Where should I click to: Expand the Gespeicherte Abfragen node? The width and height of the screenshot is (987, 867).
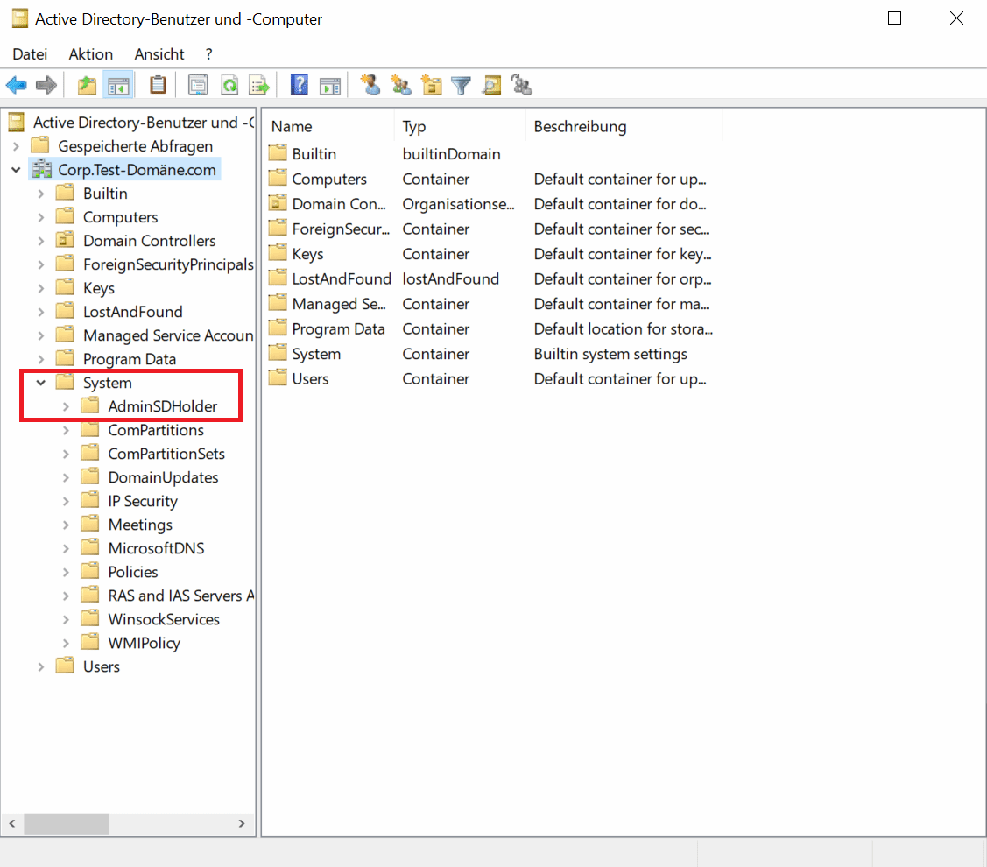tap(17, 146)
